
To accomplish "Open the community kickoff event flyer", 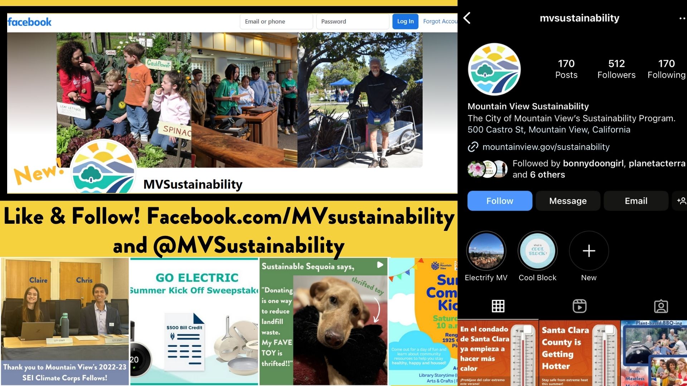I will 423,321.
